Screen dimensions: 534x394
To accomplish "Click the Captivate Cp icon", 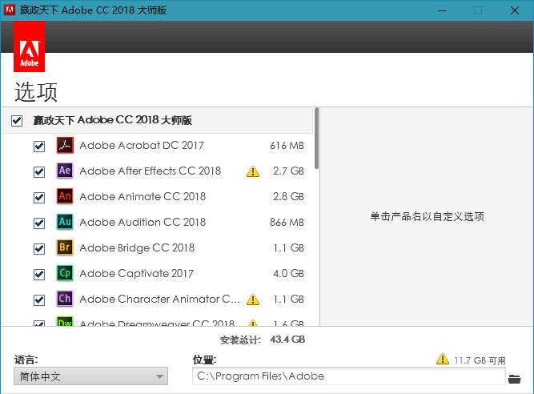I will click(x=65, y=273).
